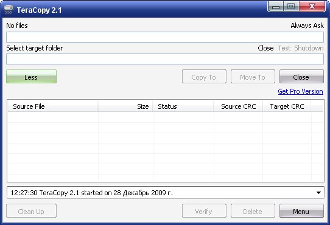The height and width of the screenshot is (225, 330).
Task: Open the Get Pro Version link
Action: coord(300,91)
